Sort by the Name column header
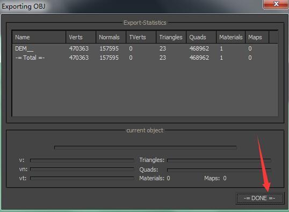The height and width of the screenshot is (212, 289). (39, 37)
